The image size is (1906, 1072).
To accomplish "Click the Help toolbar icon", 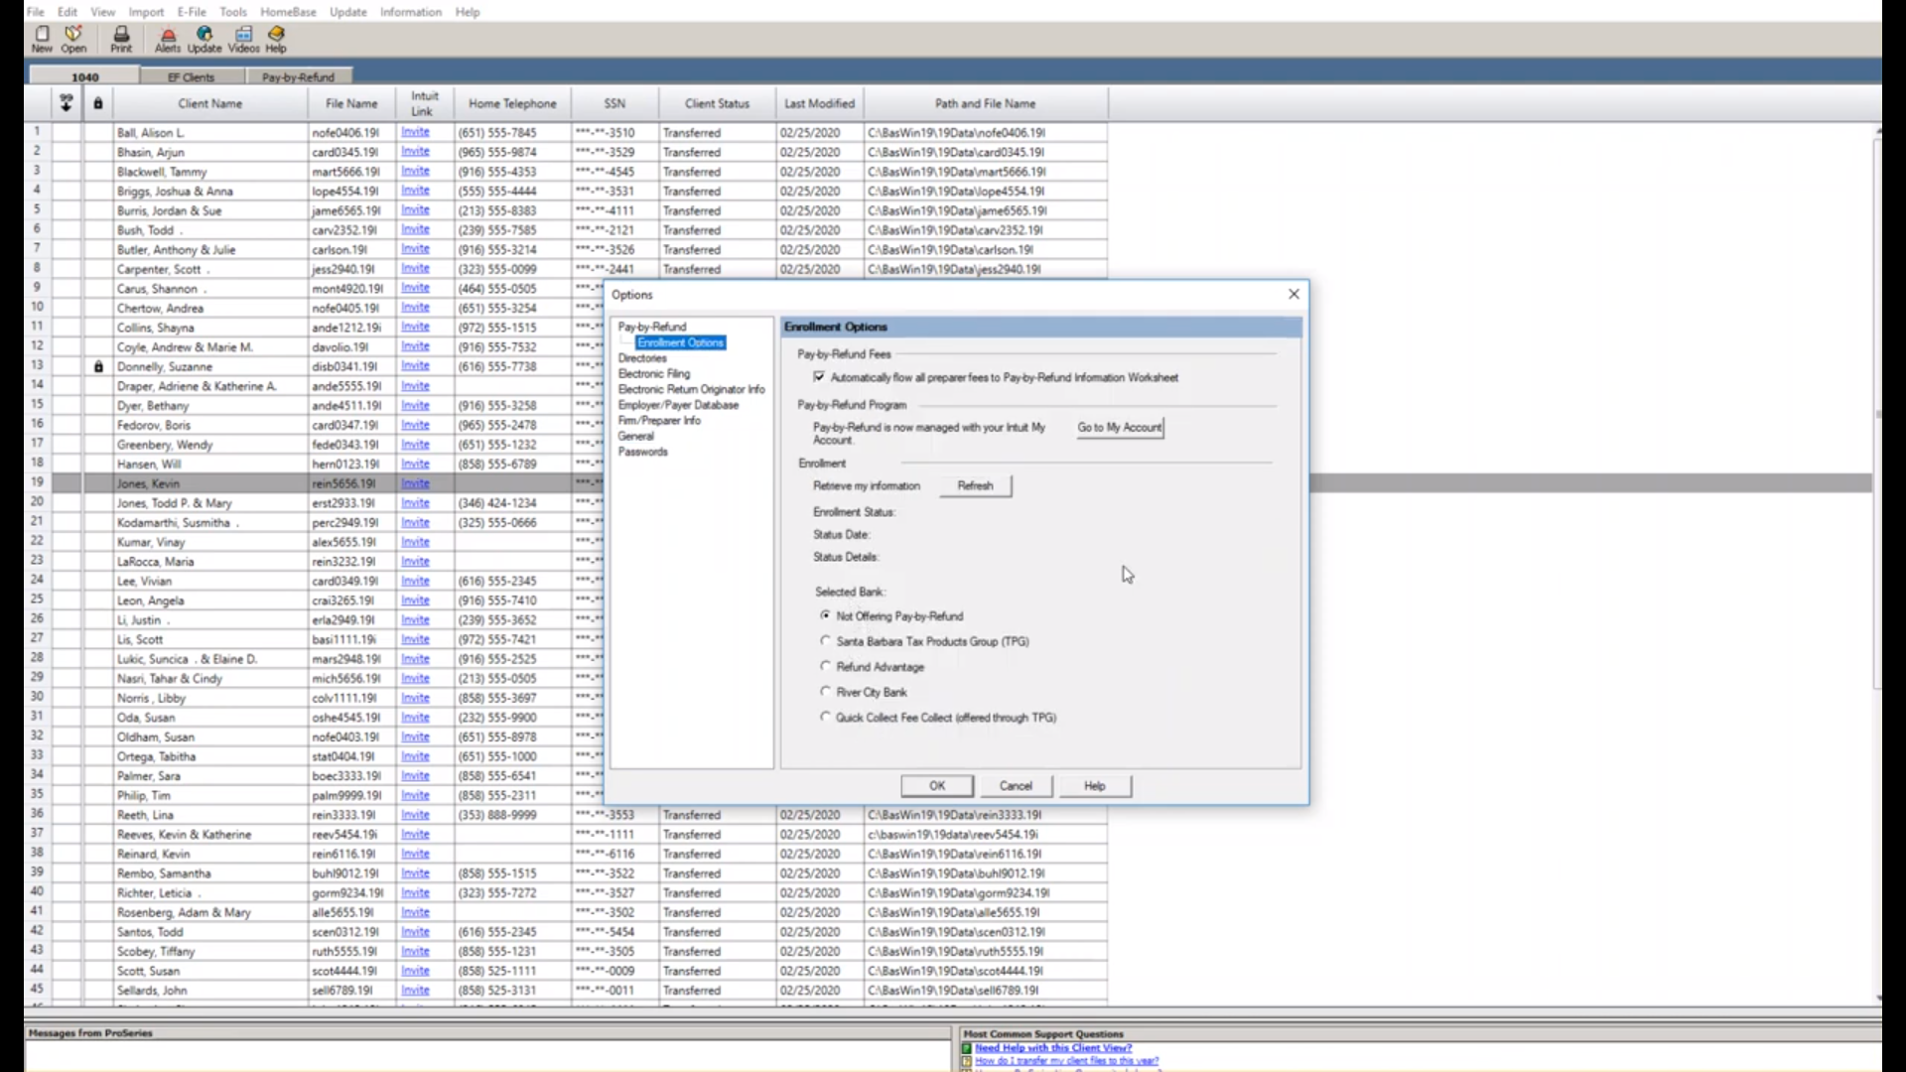I will (x=276, y=40).
